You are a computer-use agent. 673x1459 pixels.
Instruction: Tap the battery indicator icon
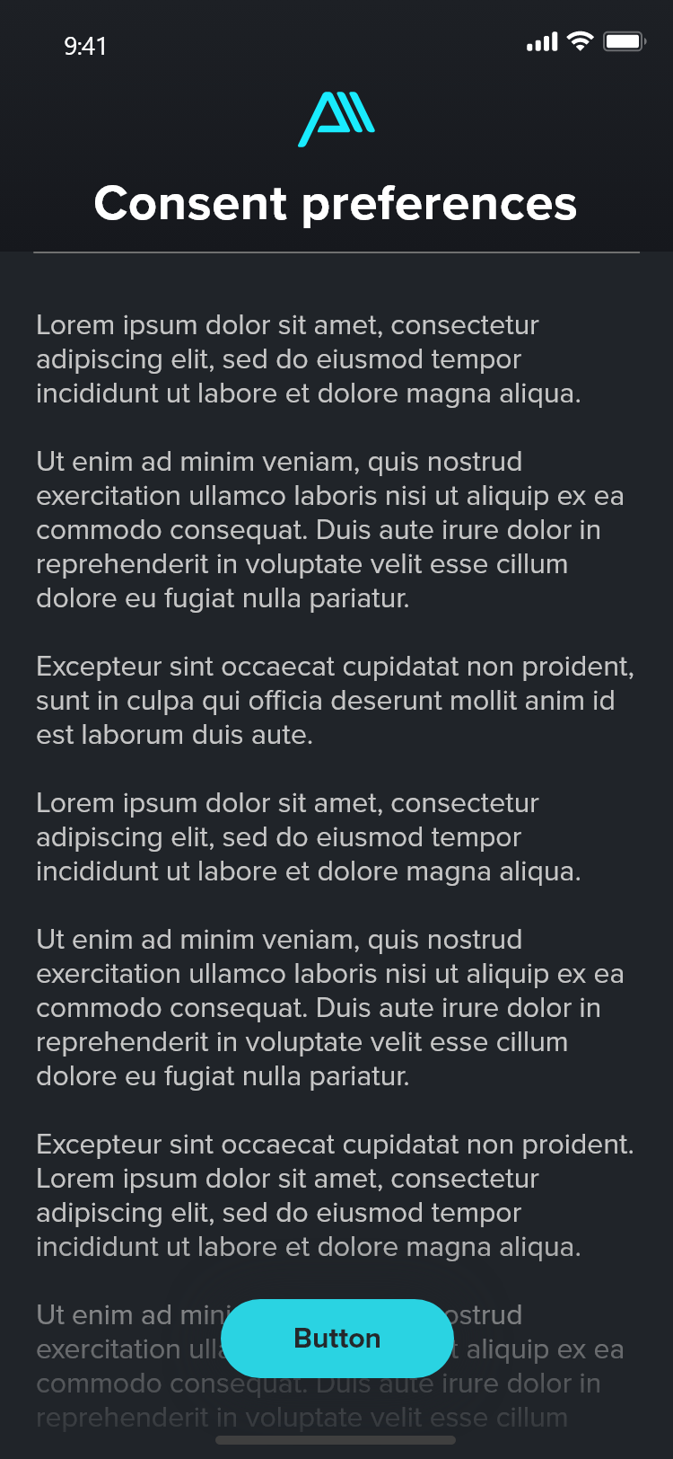pos(624,41)
